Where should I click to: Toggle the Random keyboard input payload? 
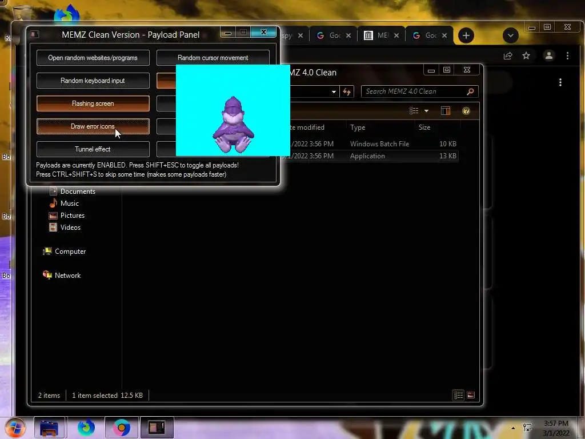[x=93, y=81]
